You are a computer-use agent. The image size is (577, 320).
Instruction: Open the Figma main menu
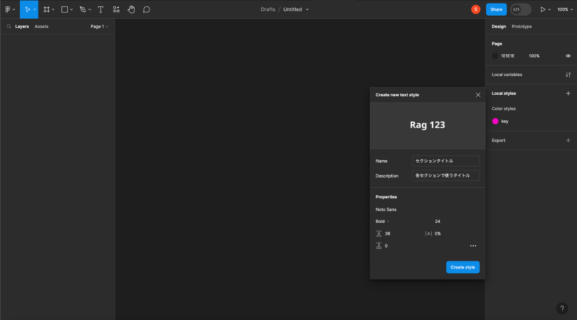[10, 9]
